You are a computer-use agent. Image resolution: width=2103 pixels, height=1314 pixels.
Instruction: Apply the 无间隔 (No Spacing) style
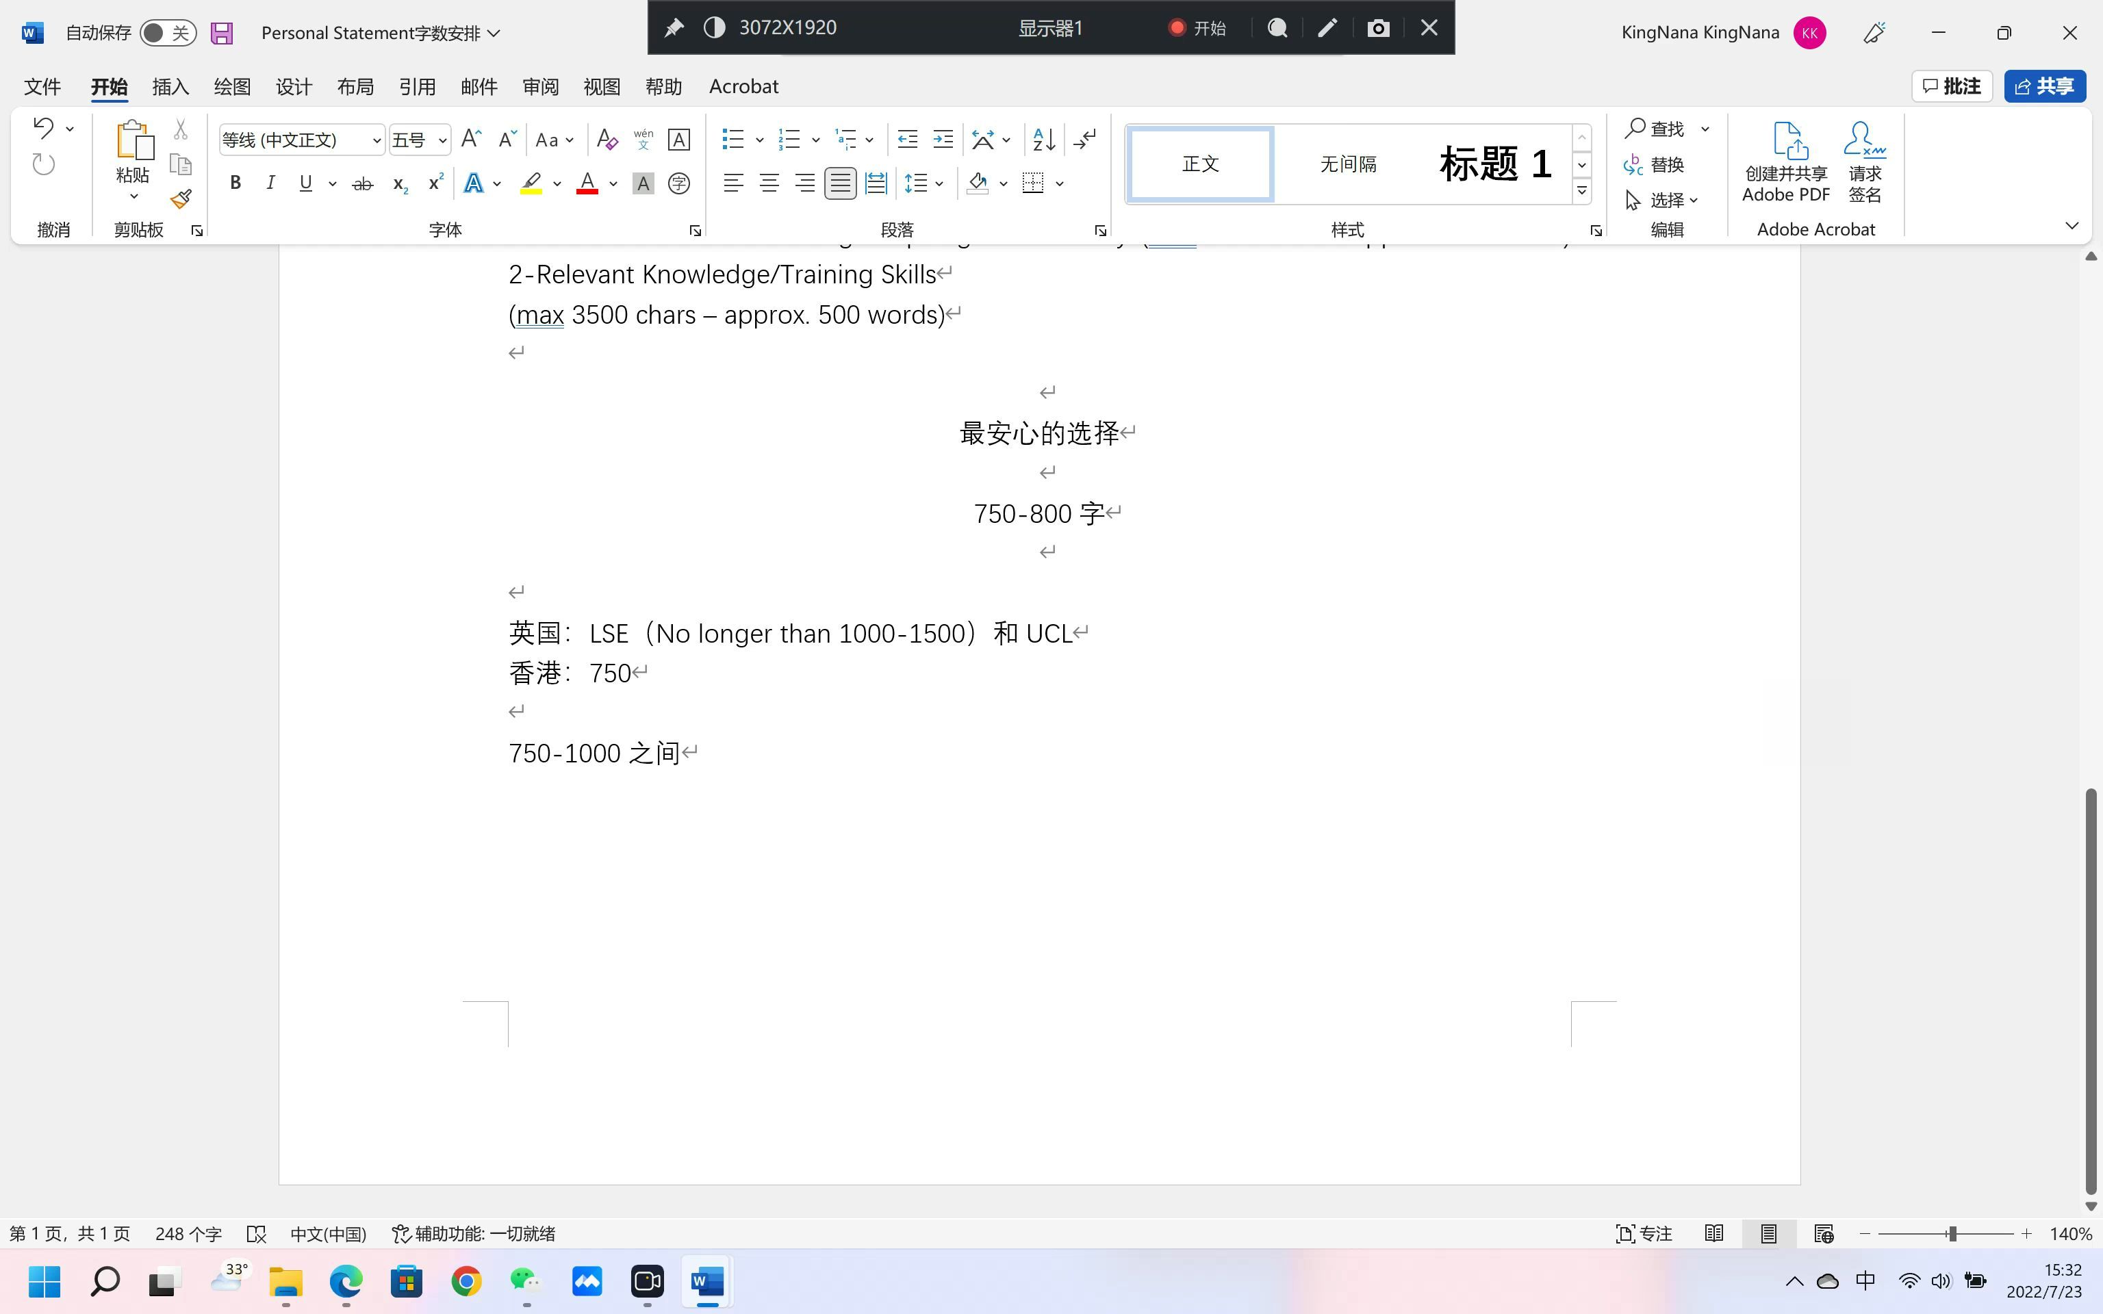tap(1348, 164)
